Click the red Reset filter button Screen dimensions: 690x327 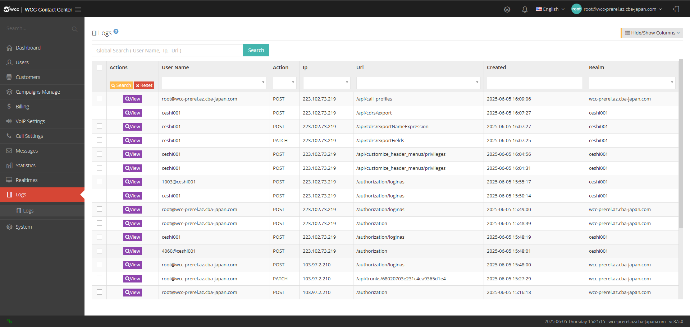point(144,85)
